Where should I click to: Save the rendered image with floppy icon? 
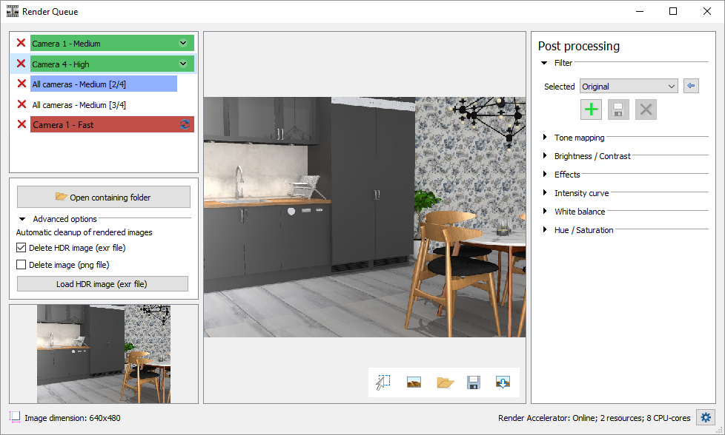[x=474, y=382]
